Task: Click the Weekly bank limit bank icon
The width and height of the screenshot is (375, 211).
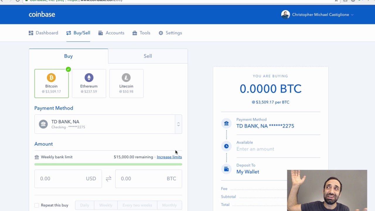Action: pyautogui.click(x=37, y=157)
